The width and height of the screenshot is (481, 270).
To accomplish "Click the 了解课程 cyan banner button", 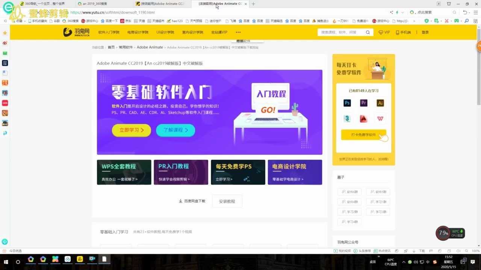I will tap(175, 130).
